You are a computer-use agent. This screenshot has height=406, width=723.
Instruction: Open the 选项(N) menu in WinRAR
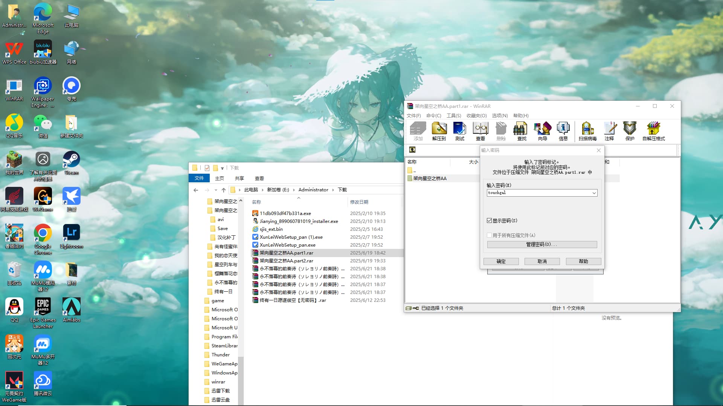[500, 115]
